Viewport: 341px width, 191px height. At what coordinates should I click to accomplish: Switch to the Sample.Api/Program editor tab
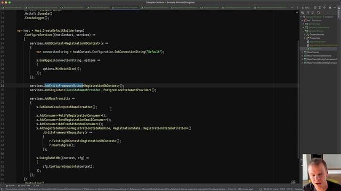pos(98,7)
